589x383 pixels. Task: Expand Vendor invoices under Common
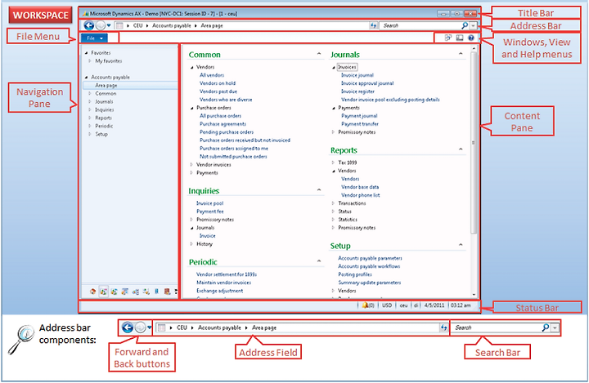pos(191,165)
